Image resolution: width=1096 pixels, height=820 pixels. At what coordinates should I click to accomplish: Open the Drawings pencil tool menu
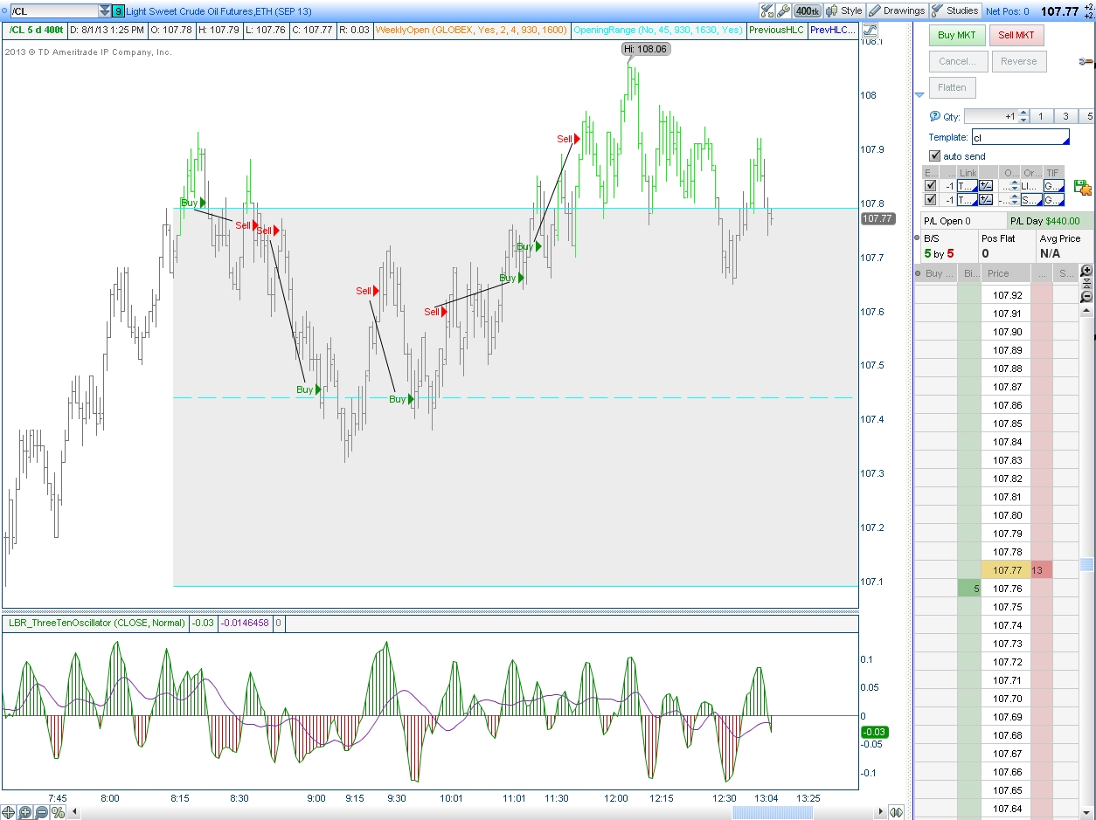[x=897, y=10]
